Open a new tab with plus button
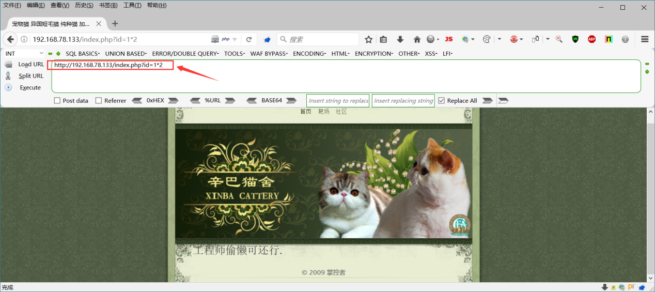Image resolution: width=655 pixels, height=292 pixels. coord(115,24)
